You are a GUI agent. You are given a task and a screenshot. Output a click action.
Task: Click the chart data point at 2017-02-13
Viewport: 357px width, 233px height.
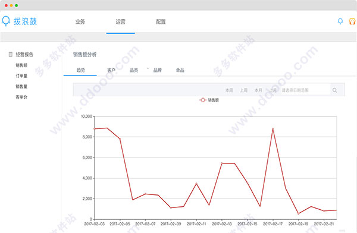pos(222,163)
